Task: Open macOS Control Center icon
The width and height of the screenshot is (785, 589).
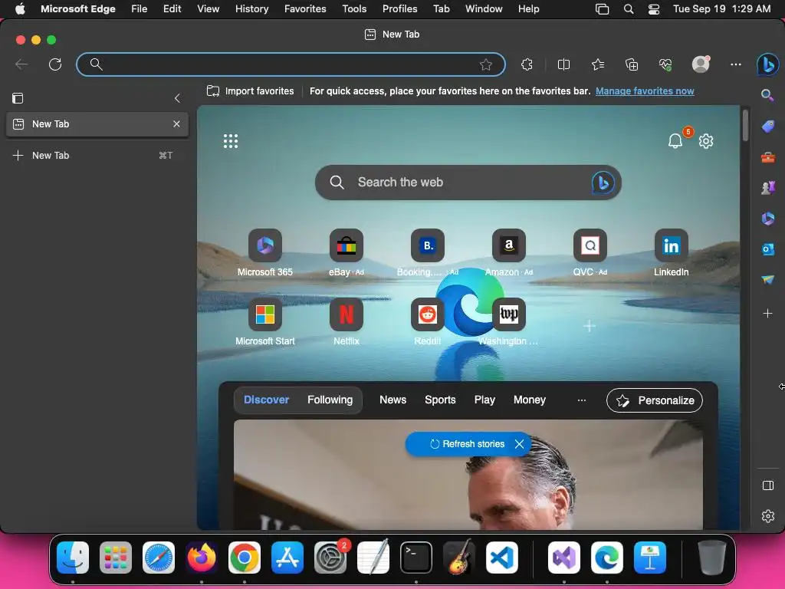Action: (x=654, y=9)
